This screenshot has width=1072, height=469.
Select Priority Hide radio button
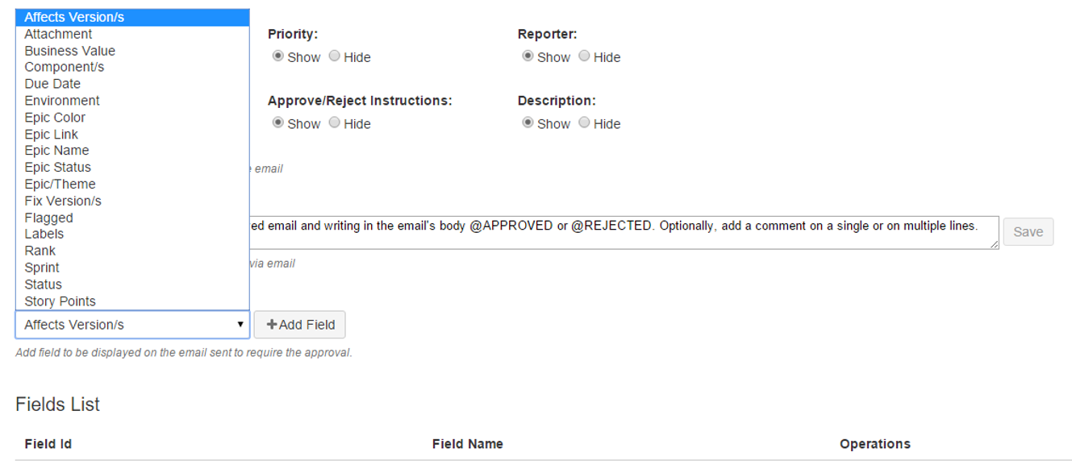pyautogui.click(x=335, y=56)
